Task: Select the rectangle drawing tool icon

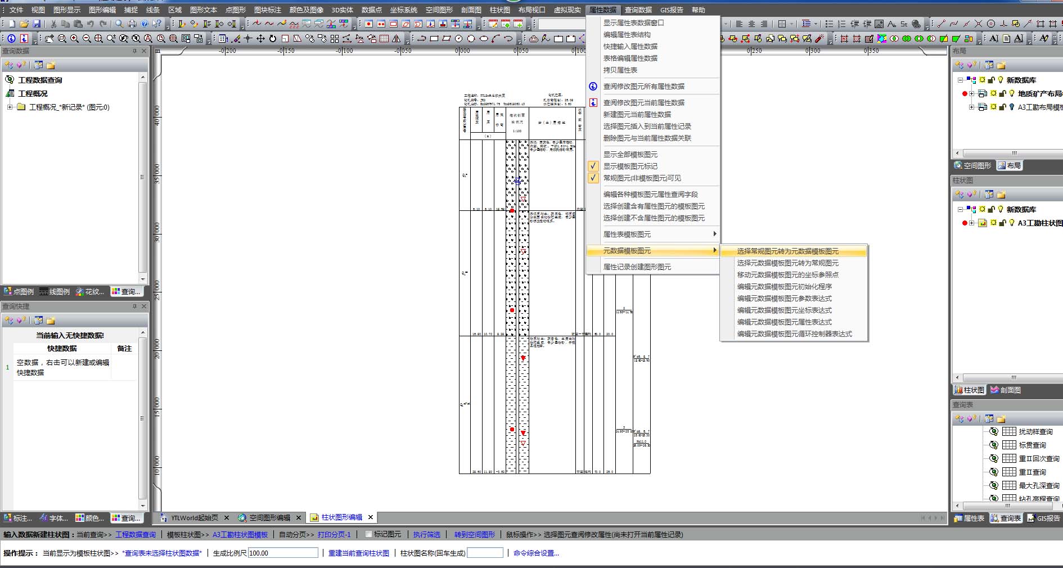Action: coord(434,38)
